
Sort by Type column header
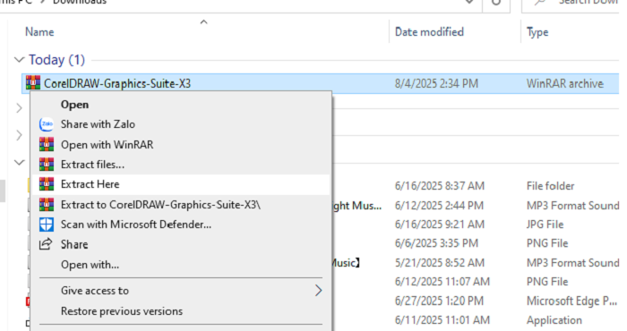tap(537, 32)
